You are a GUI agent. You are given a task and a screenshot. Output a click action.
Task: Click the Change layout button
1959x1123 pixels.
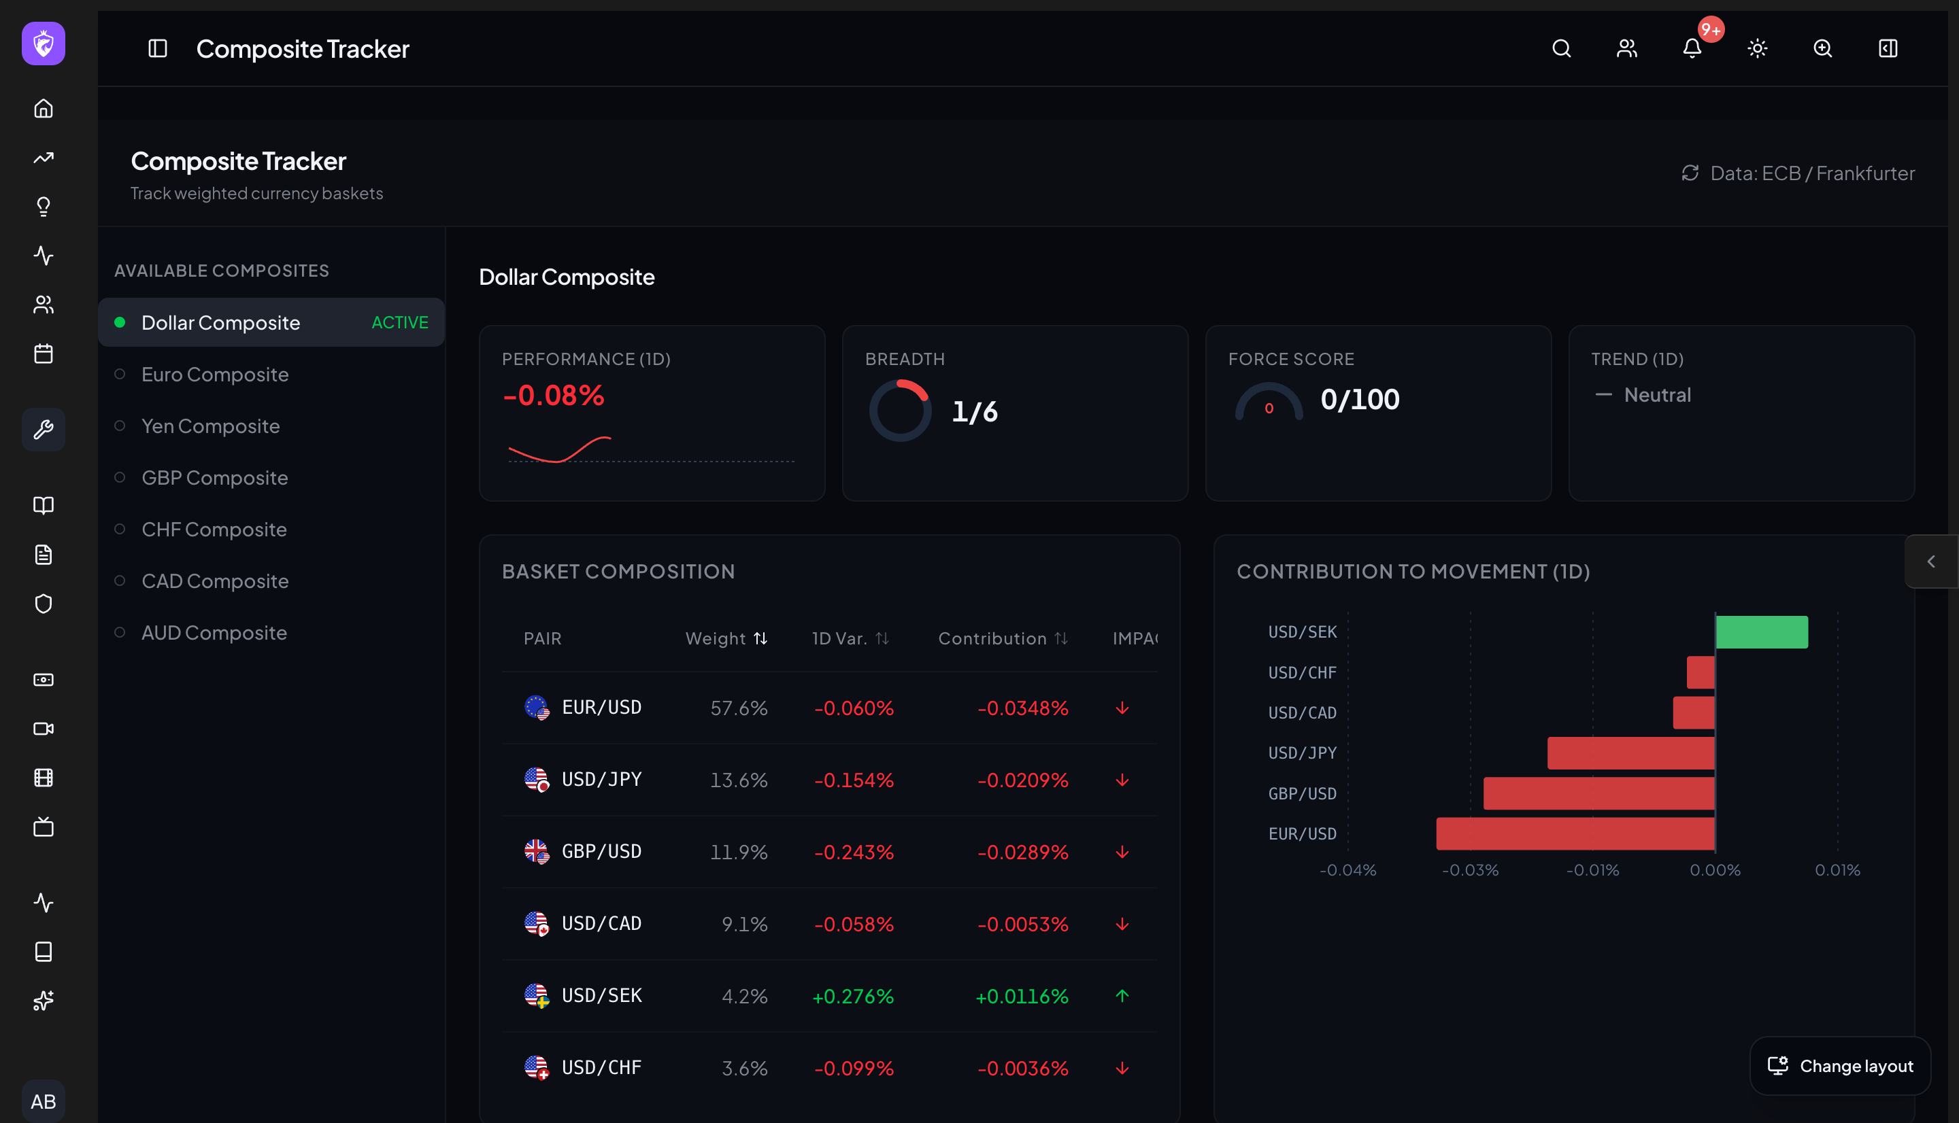pos(1839,1066)
